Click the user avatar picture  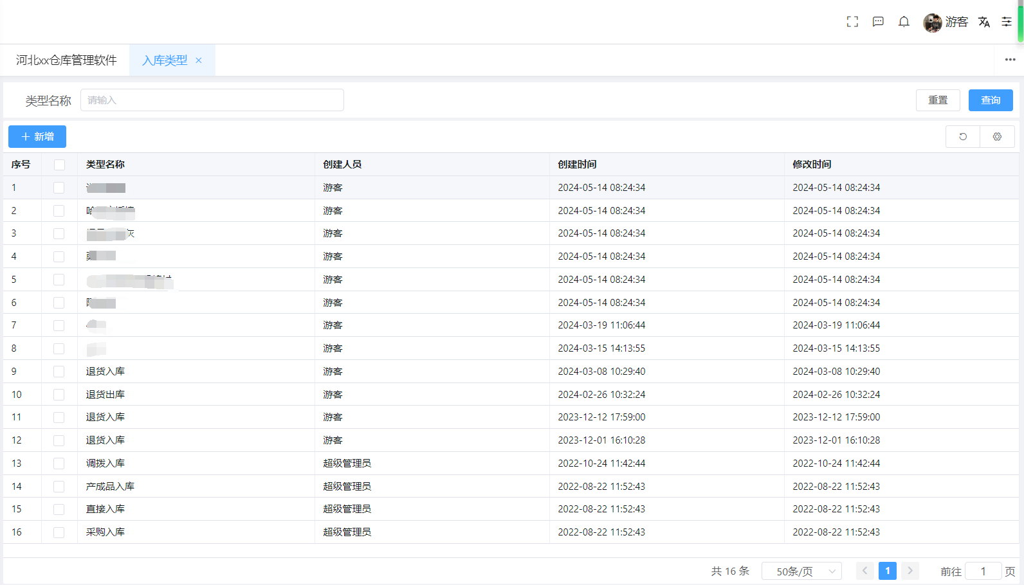tap(932, 22)
